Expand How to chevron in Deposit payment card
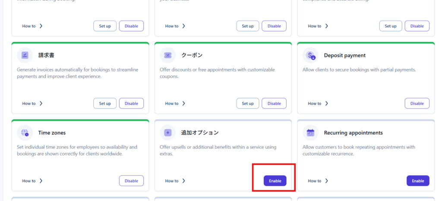The image size is (442, 201). point(327,104)
